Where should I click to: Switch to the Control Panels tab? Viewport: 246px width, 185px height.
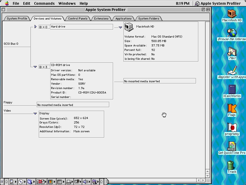click(78, 19)
